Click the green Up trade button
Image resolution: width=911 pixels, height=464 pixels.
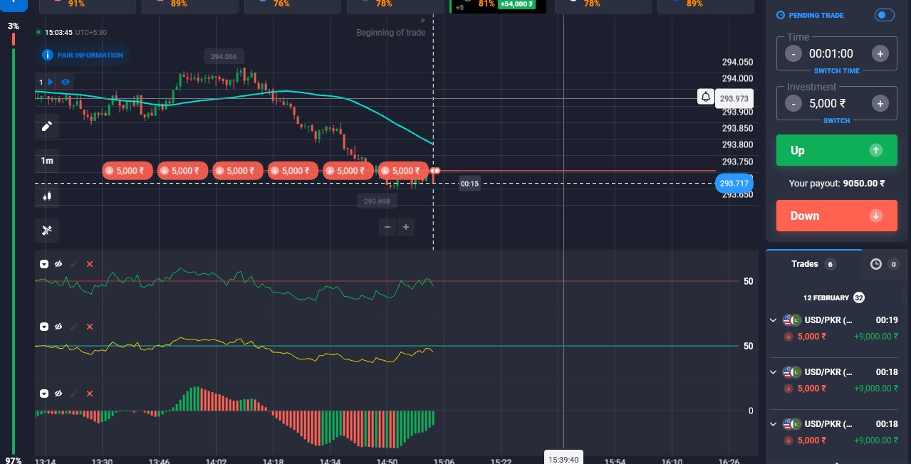(x=836, y=150)
